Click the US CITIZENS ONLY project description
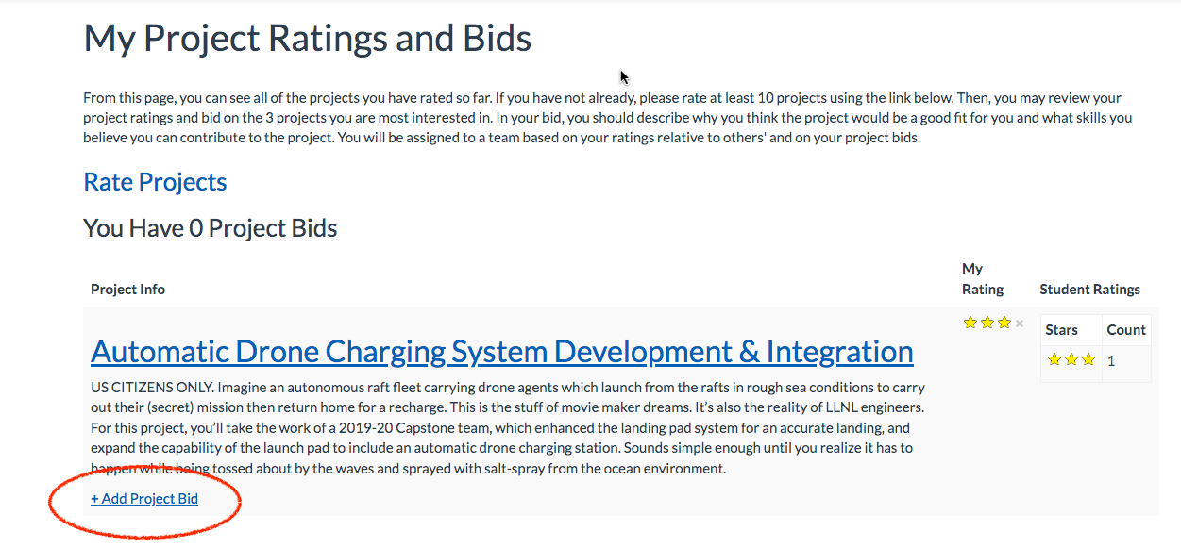The width and height of the screenshot is (1181, 548). tap(508, 427)
